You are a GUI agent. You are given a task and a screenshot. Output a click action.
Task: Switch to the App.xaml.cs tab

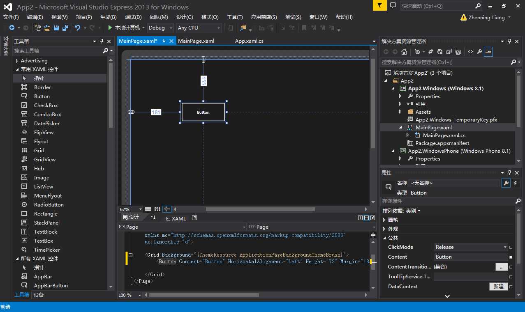pos(249,41)
